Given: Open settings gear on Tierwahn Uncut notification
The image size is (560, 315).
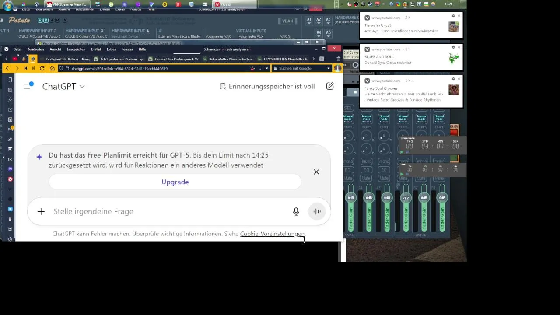Looking at the screenshot, I should pos(453,16).
